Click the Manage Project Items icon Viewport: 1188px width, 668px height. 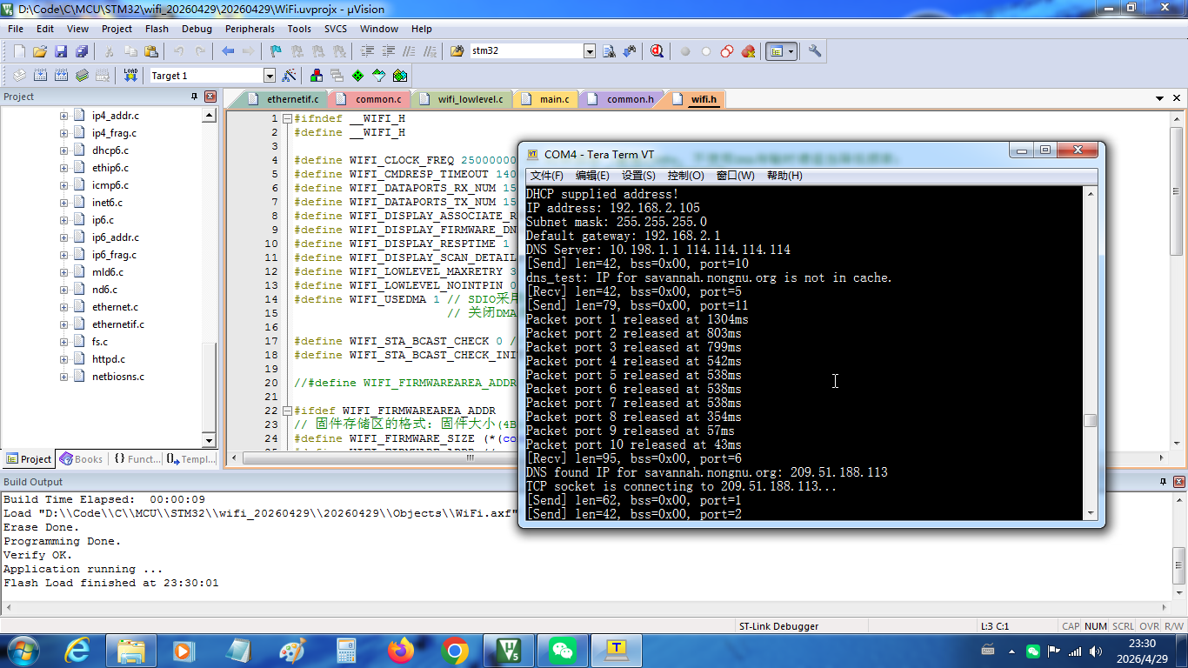[317, 76]
